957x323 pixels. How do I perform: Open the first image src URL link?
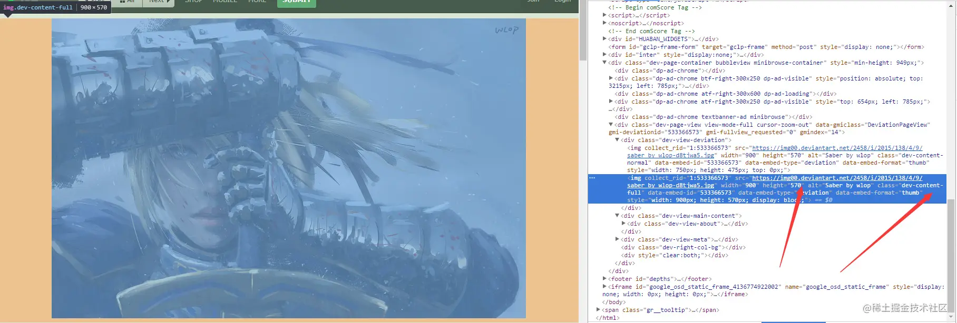837,148
